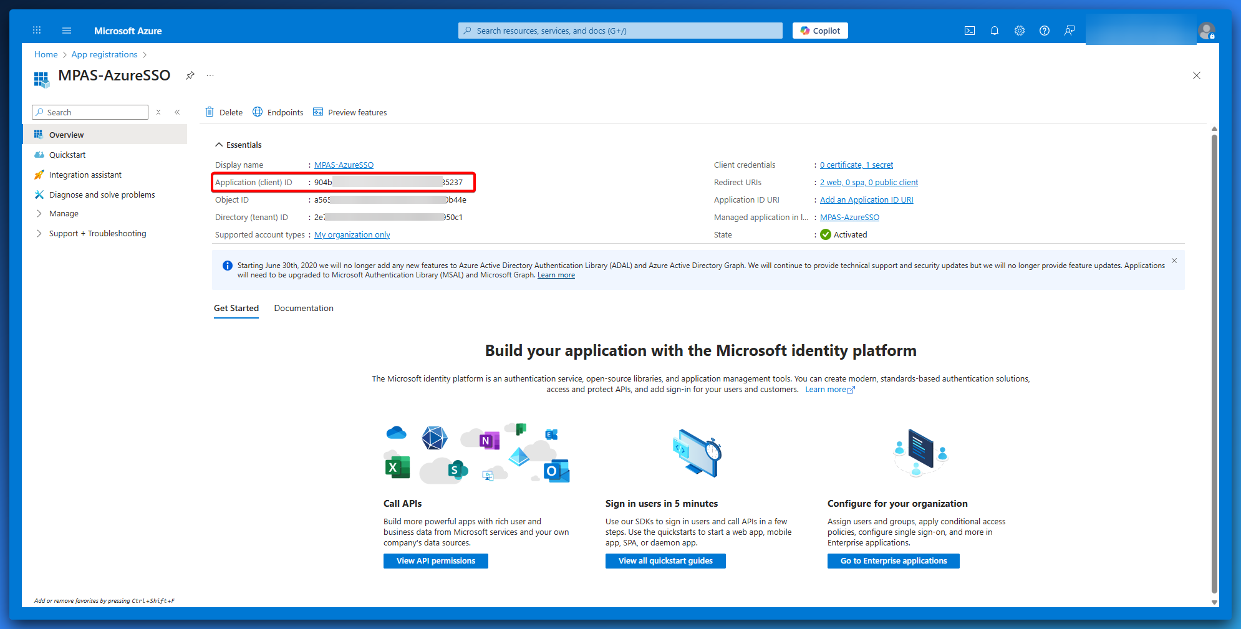Focus the global search resources field
The image size is (1241, 629).
[x=620, y=31]
